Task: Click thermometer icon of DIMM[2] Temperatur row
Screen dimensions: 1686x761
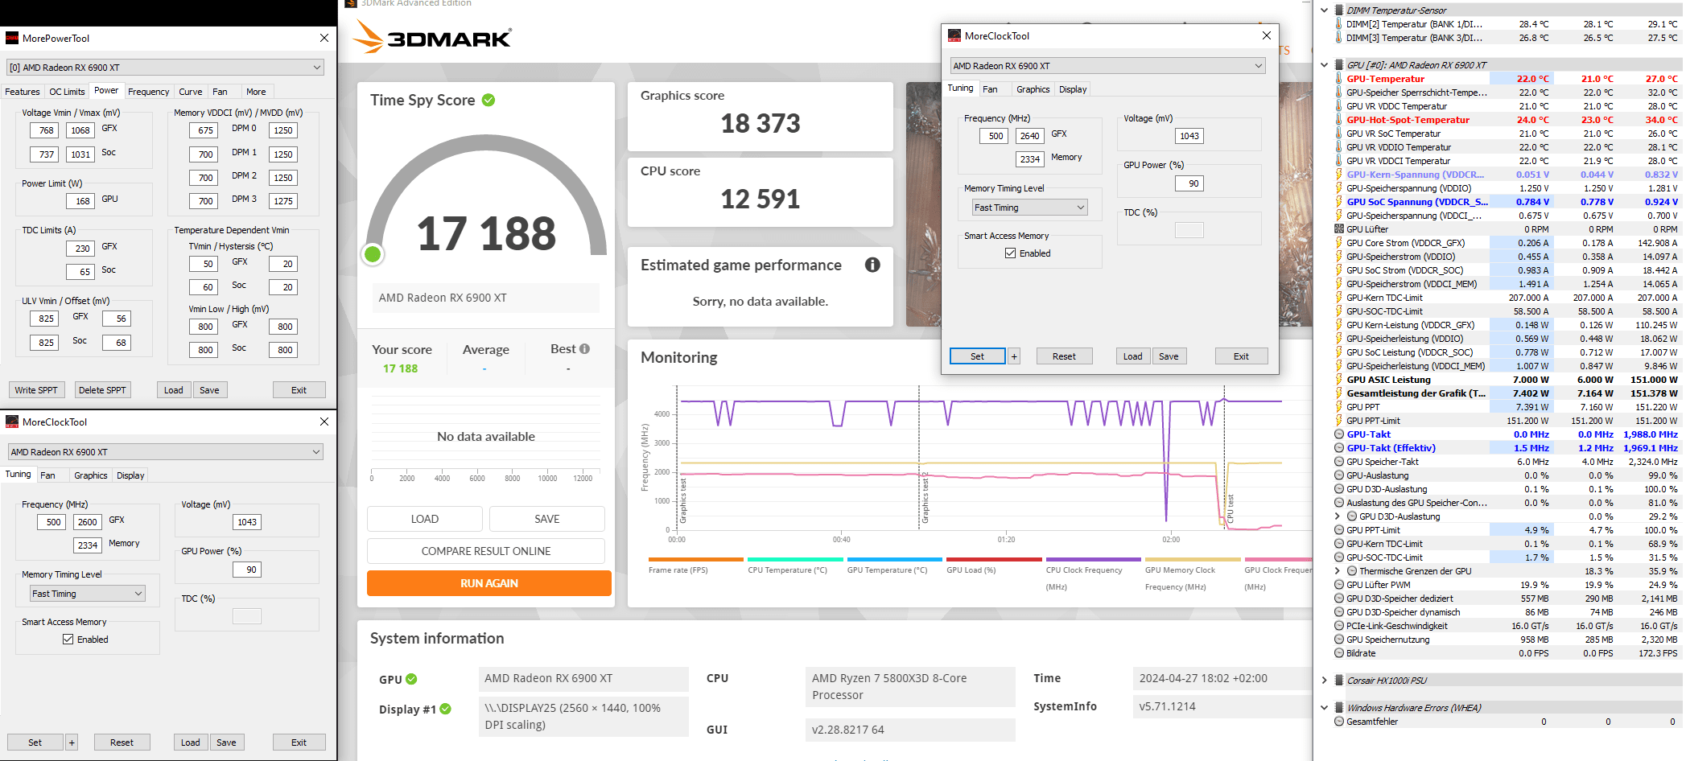Action: click(x=1339, y=24)
